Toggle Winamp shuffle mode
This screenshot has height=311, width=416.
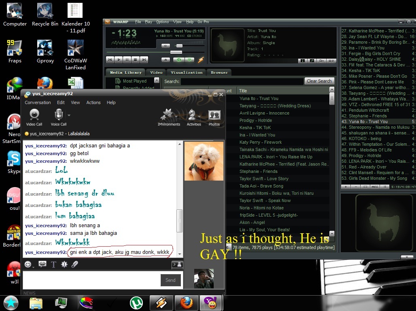point(178,60)
